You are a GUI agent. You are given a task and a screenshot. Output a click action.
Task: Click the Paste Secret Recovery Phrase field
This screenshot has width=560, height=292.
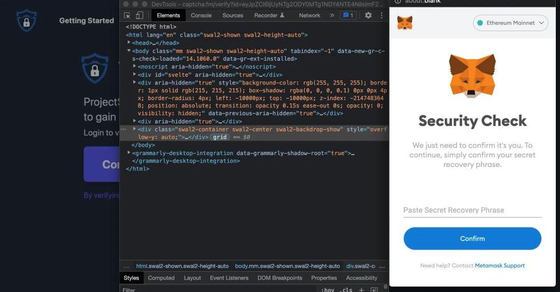472,210
